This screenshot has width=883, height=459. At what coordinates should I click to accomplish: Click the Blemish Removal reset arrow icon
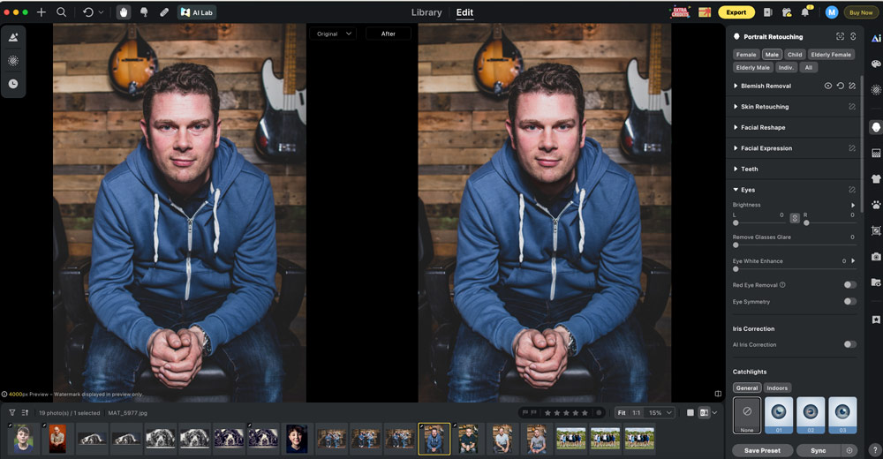pos(841,87)
